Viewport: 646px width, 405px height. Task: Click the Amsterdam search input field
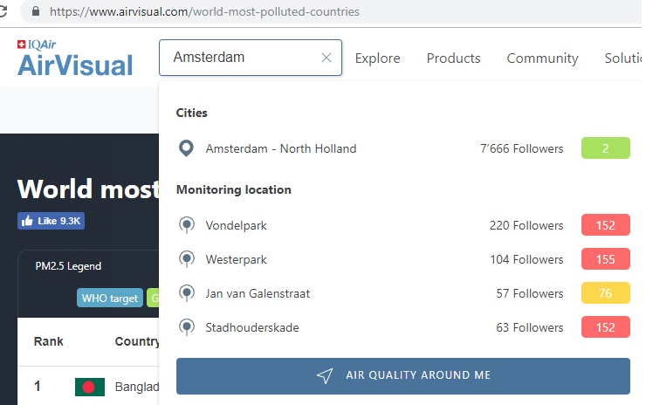pos(250,58)
